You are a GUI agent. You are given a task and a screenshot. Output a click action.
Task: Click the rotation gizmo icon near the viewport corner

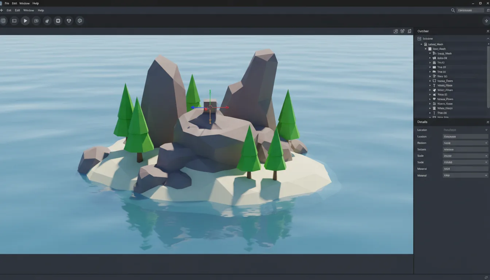402,31
